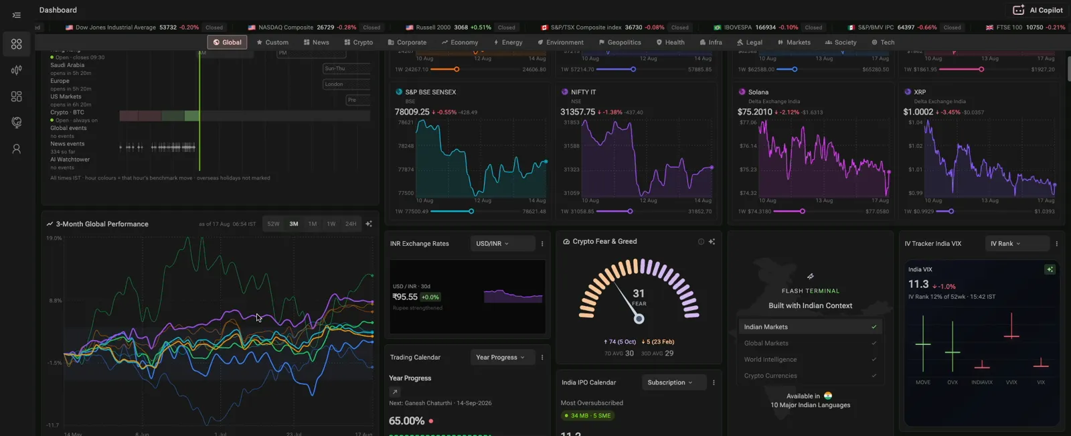The height and width of the screenshot is (436, 1071).
Task: Open the Subscription dropdown
Action: [x=674, y=382]
